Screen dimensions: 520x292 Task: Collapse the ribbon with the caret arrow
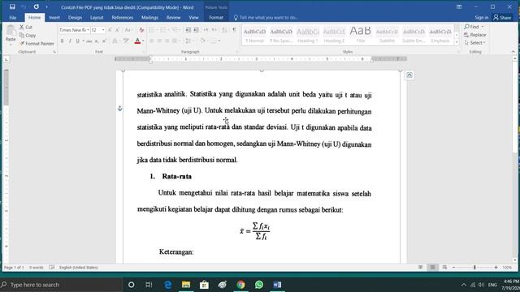point(513,52)
